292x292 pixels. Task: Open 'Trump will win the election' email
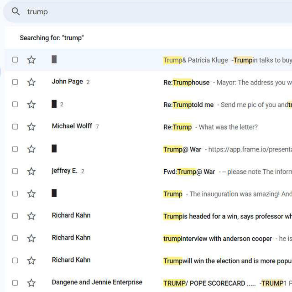pyautogui.click(x=228, y=261)
